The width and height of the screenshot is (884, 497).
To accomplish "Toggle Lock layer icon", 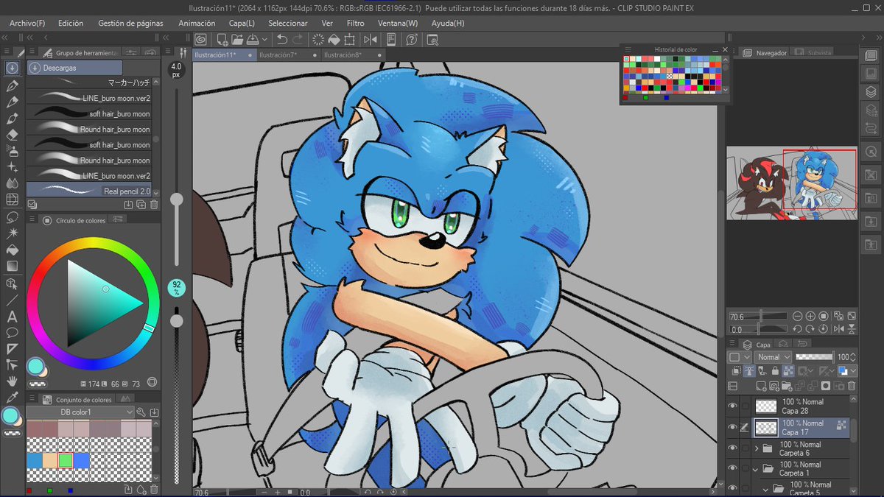I will pos(773,371).
